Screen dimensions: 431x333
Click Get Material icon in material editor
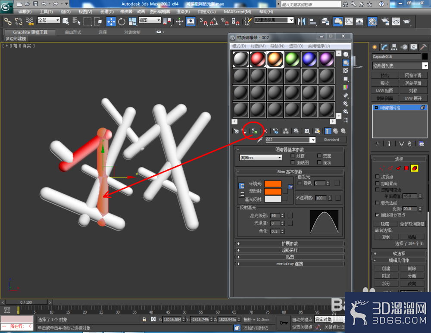click(x=236, y=131)
